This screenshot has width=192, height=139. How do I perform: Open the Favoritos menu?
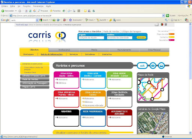[27, 6]
